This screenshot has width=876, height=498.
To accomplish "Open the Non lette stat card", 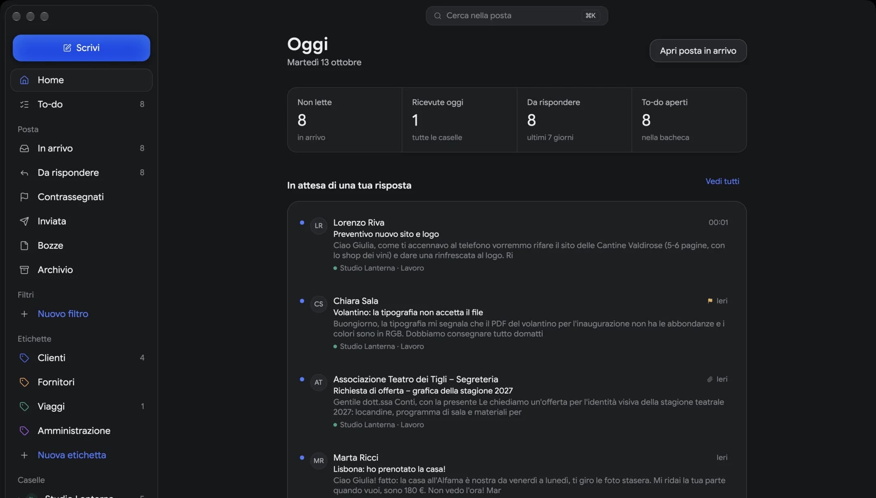I will (345, 120).
